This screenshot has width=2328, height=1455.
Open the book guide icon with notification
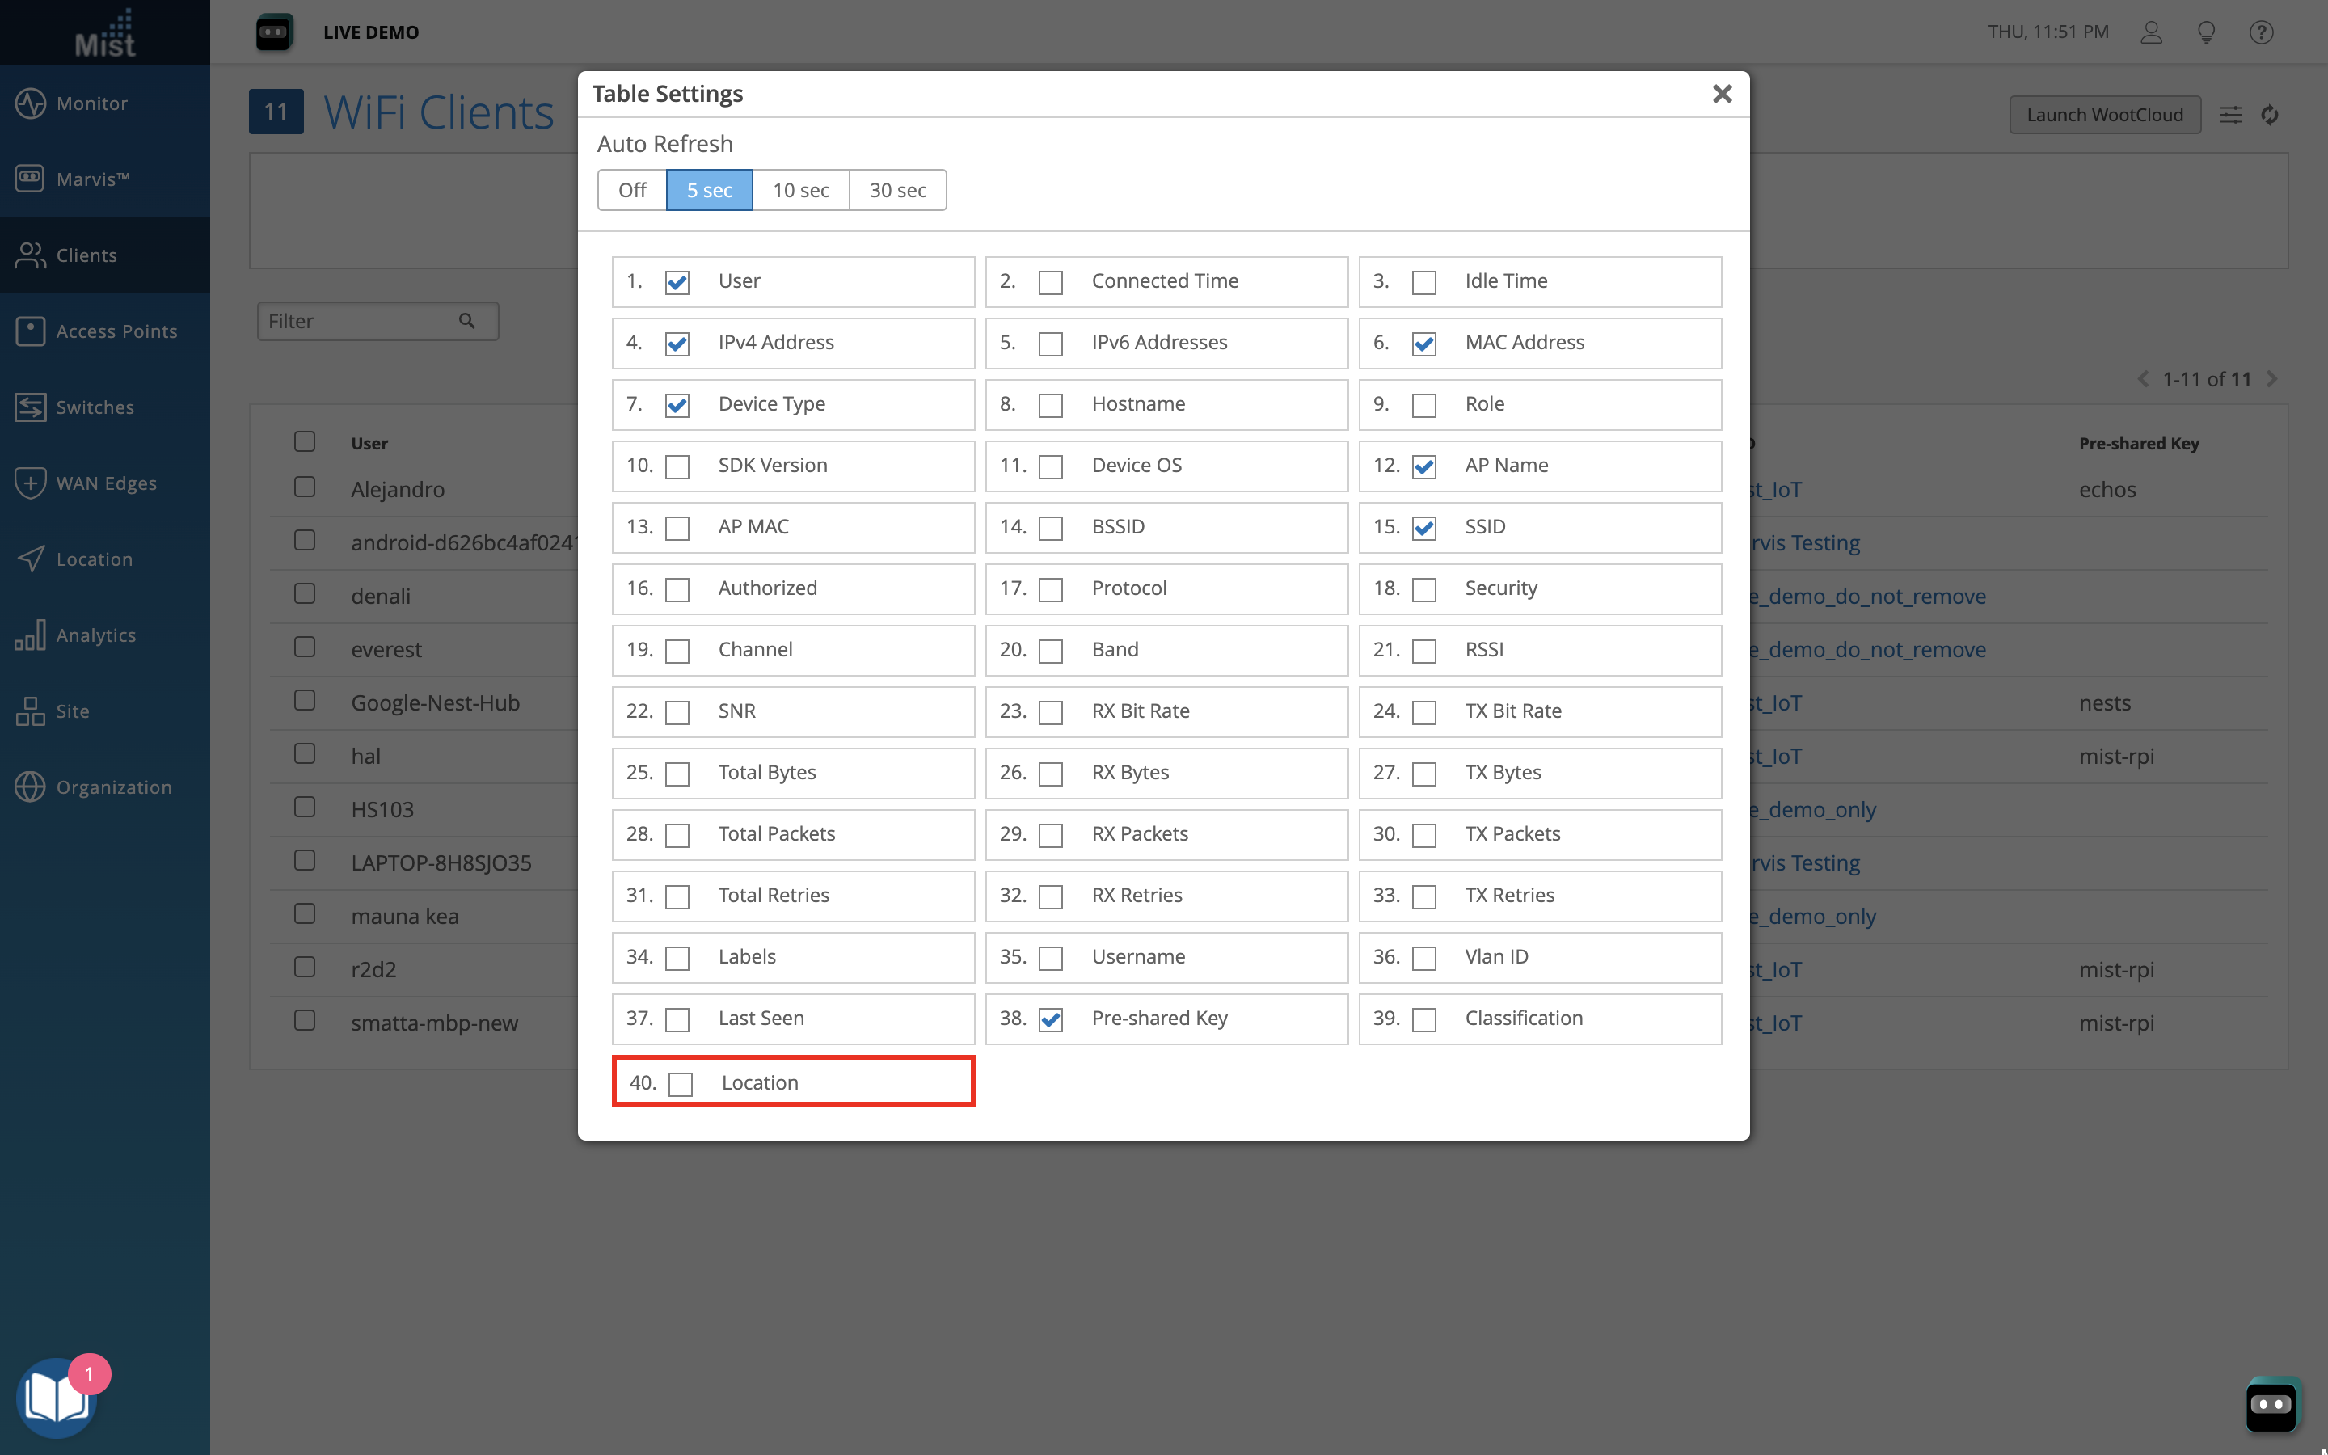(x=56, y=1398)
